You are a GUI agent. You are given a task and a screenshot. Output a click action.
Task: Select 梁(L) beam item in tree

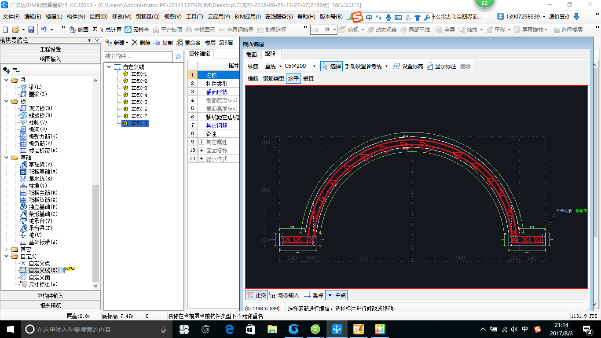(x=32, y=87)
